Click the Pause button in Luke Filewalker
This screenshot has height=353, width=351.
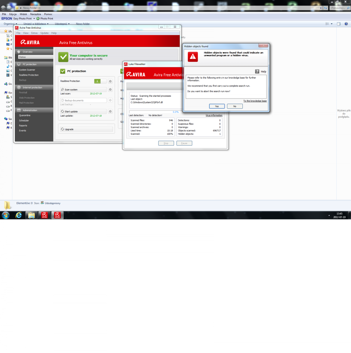coord(184,143)
